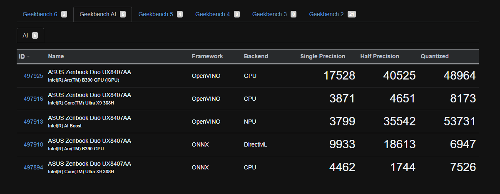500x194 pixels.
Task: Click the count badge on Geekbench 2 tab
Action: click(x=352, y=14)
